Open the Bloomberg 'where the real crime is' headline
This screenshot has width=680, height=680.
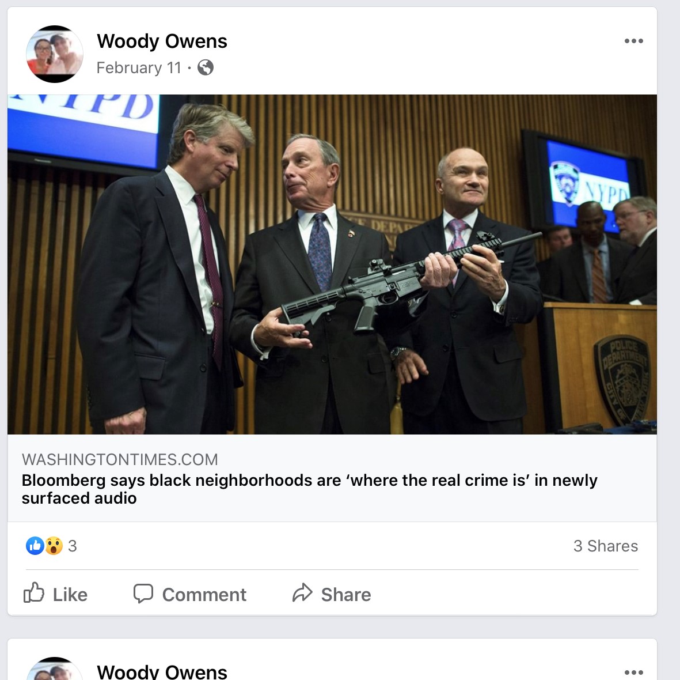(309, 489)
